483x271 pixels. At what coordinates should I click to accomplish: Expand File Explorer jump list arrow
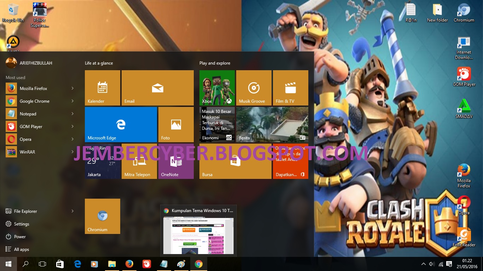coord(72,211)
